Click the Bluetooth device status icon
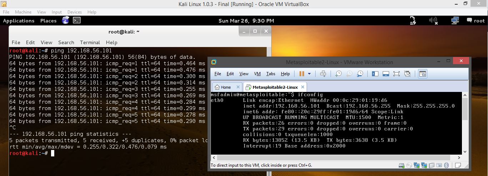Image resolution: width=488 pixels, height=176 pixels. coord(446,165)
